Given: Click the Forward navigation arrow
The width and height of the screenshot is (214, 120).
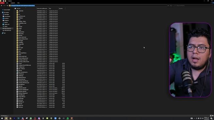Looking at the screenshot, I should (x=4, y=6).
